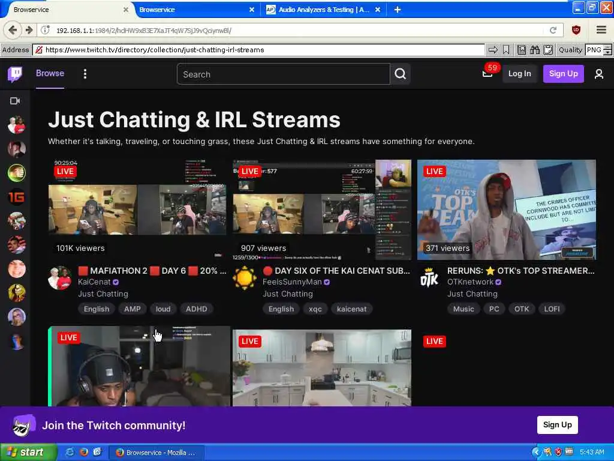Screen dimensions: 614x461
Task: Open the 101K viewers KaiCenat stream thumbnail
Action: pos(137,209)
